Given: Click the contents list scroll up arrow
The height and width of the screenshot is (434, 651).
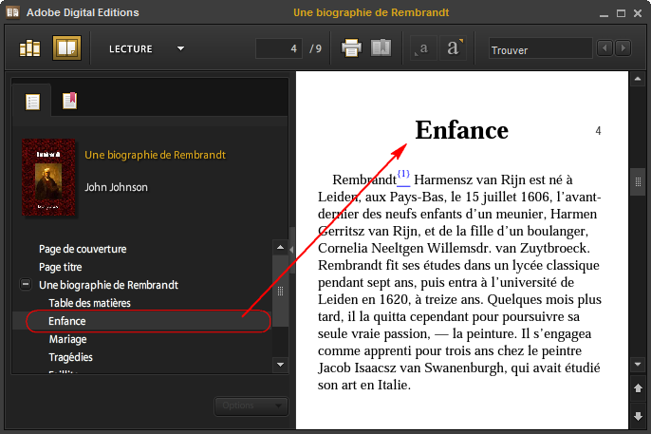Looking at the screenshot, I should pos(280,248).
